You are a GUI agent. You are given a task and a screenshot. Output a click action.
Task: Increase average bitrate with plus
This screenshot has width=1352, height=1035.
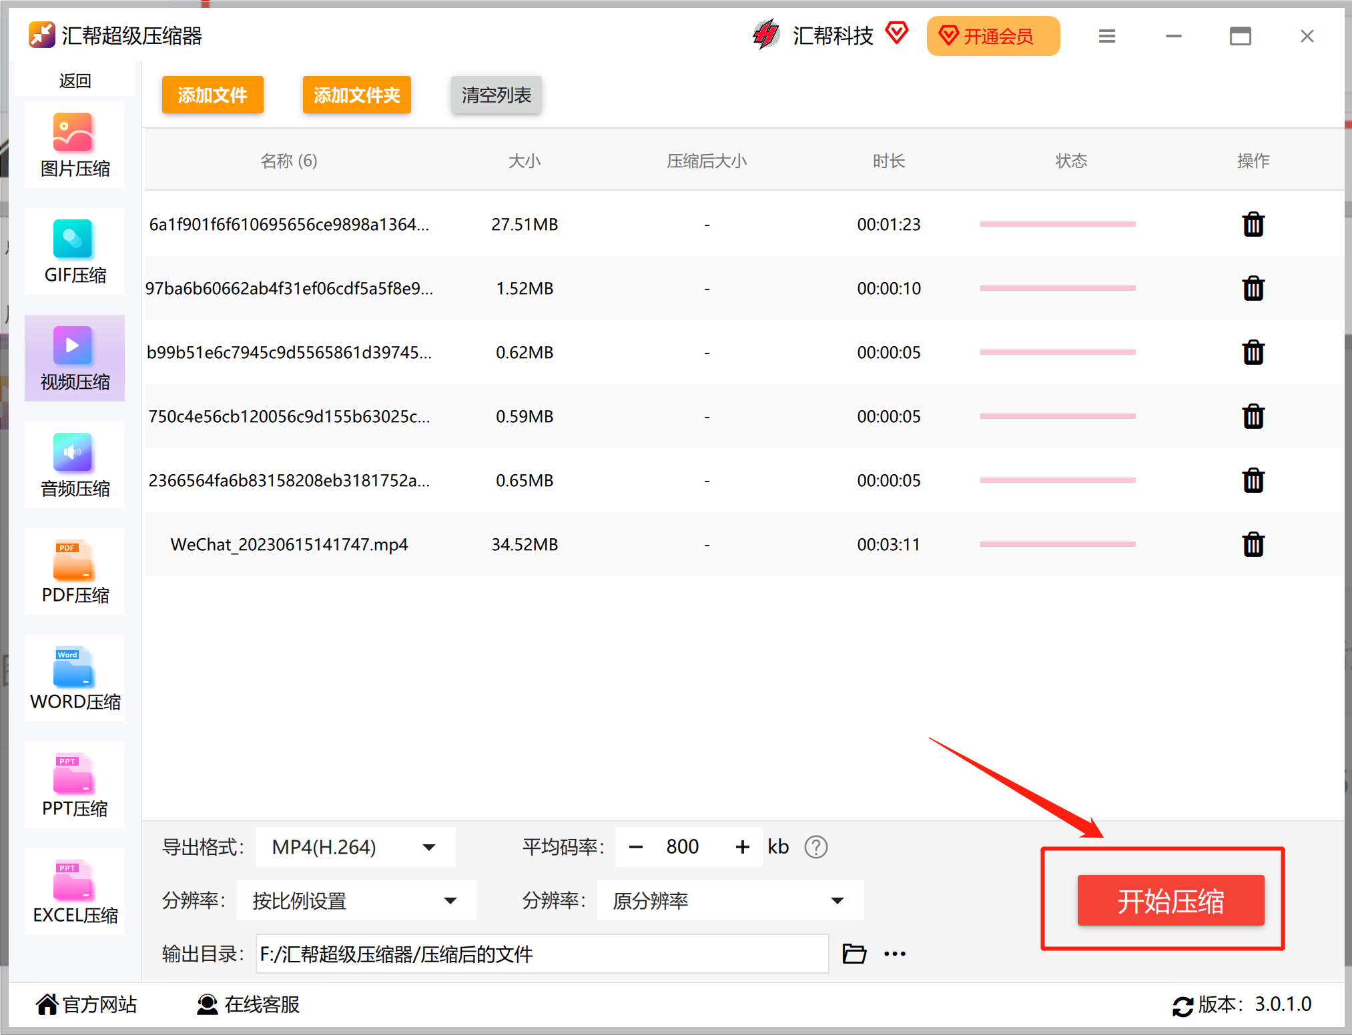(x=742, y=847)
